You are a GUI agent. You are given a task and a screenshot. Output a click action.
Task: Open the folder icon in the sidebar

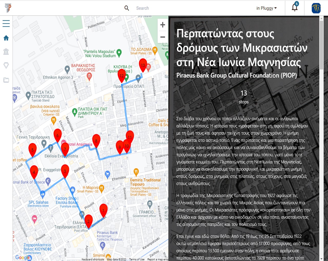[x=6, y=80]
